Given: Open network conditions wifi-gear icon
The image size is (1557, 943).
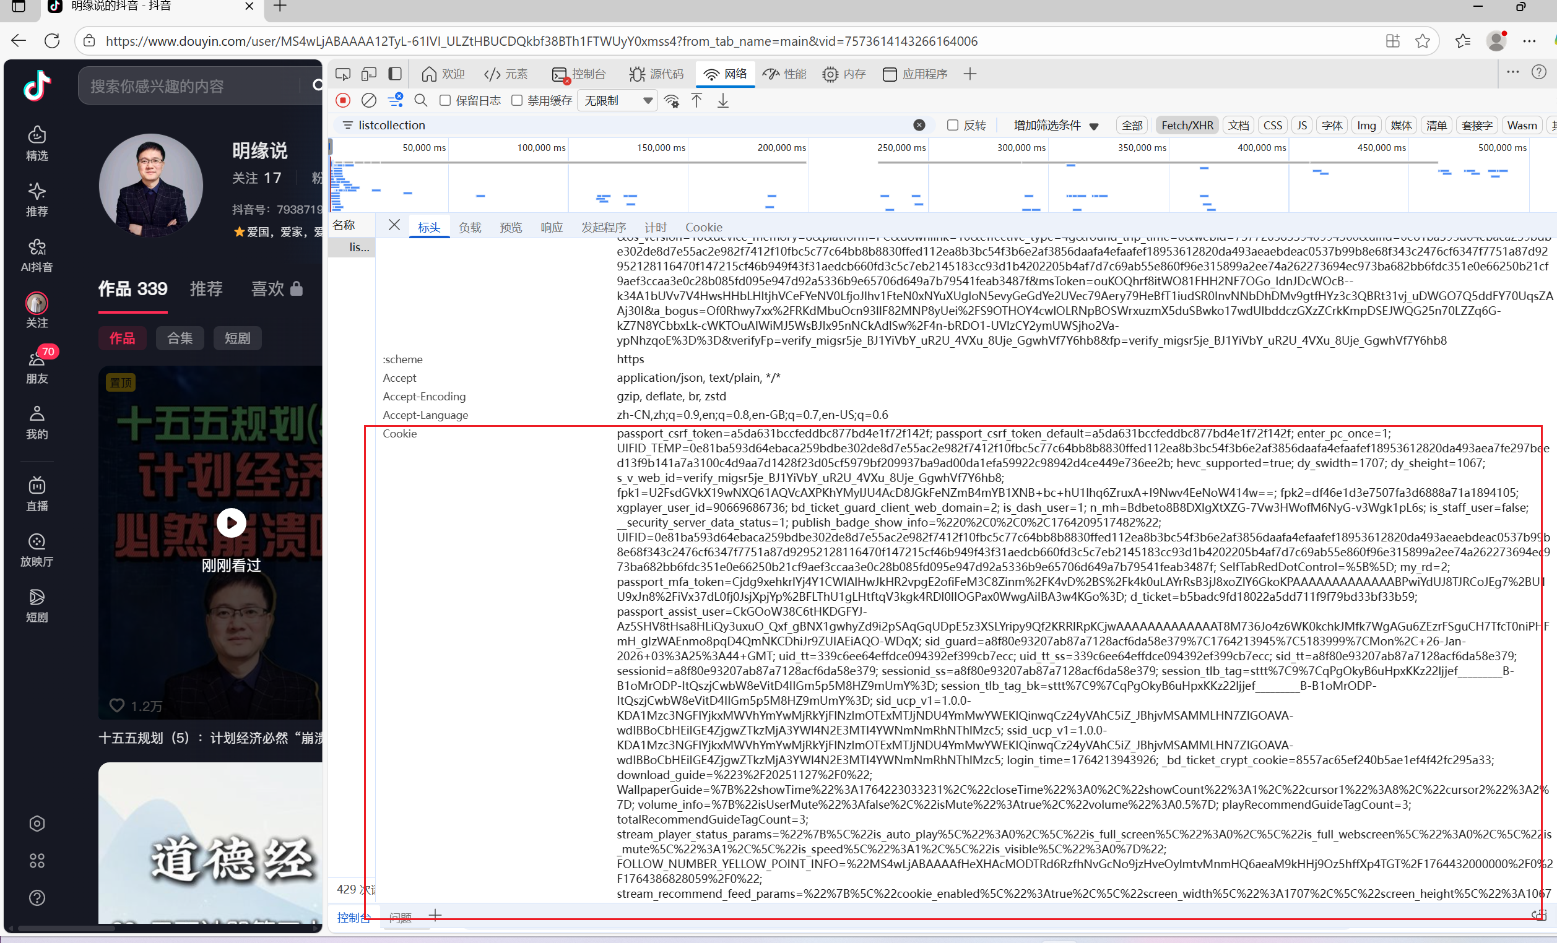Looking at the screenshot, I should pos(672,100).
